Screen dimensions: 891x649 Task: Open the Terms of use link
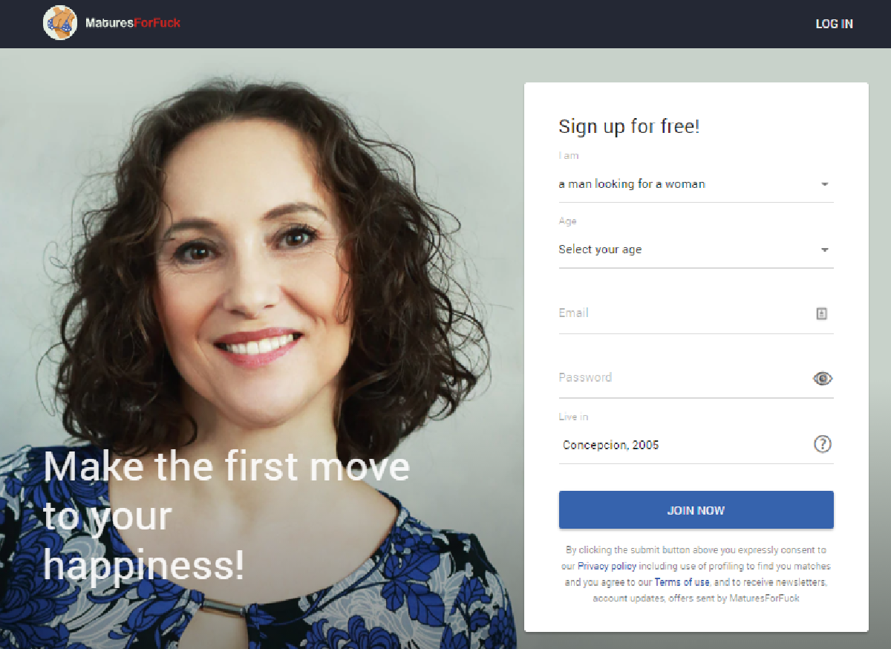coord(682,583)
